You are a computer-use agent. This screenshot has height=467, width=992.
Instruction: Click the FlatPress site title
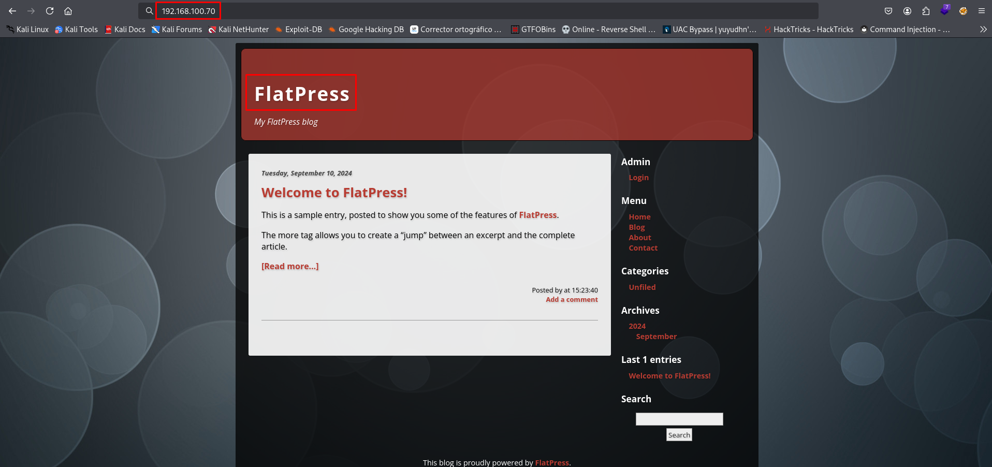pyautogui.click(x=302, y=94)
